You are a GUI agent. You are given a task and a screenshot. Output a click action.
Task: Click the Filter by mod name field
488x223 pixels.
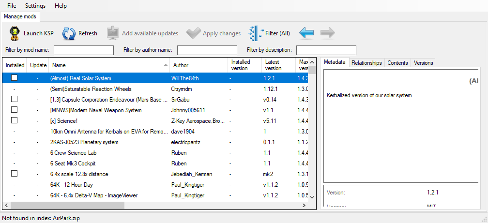[84, 50]
